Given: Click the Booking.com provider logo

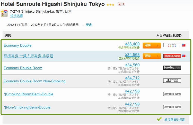Looking at the screenshot, I should (x=172, y=68).
